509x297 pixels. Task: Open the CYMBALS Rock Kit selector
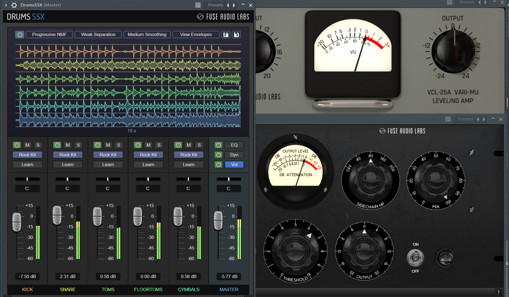(189, 155)
